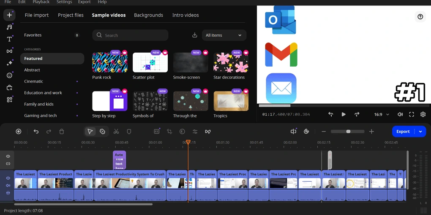Image resolution: width=431 pixels, height=215 pixels.
Task: Open the clip properties sliders icon
Action: (x=195, y=132)
